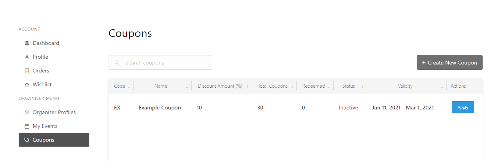Sort by Status column arrow
Viewport: 488px width, 161px height.
362,86
